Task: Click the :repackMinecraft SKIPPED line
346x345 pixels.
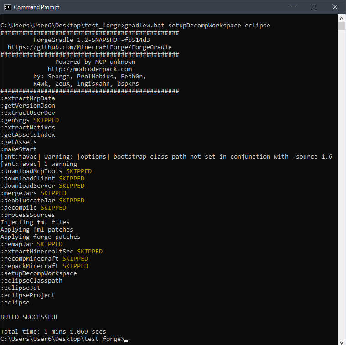Action: click(x=44, y=266)
